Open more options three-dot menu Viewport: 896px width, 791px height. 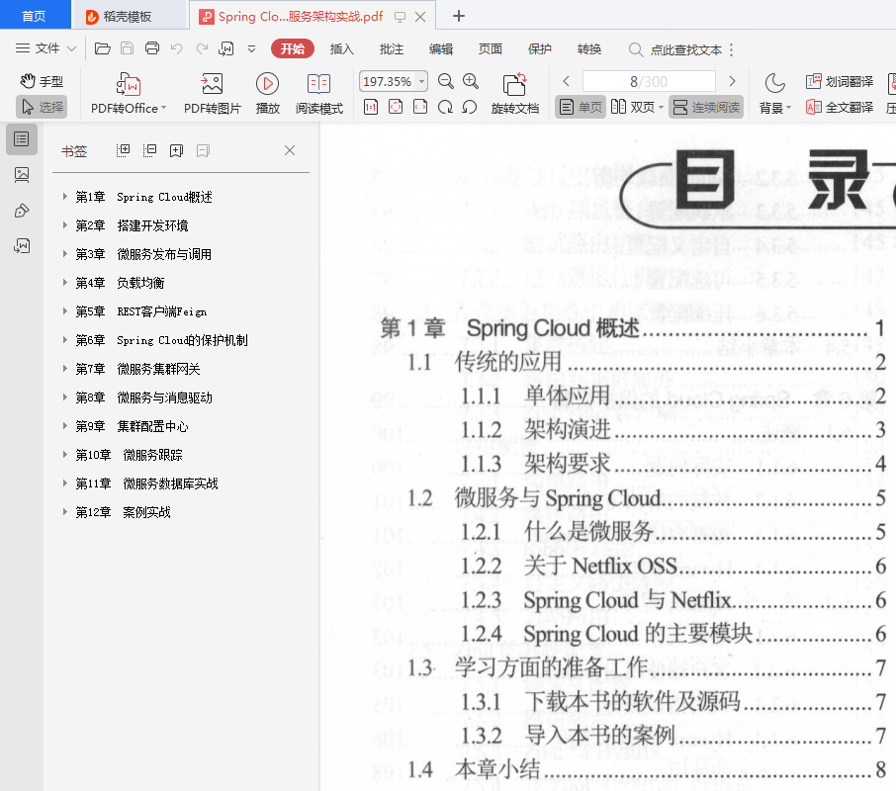[x=732, y=49]
